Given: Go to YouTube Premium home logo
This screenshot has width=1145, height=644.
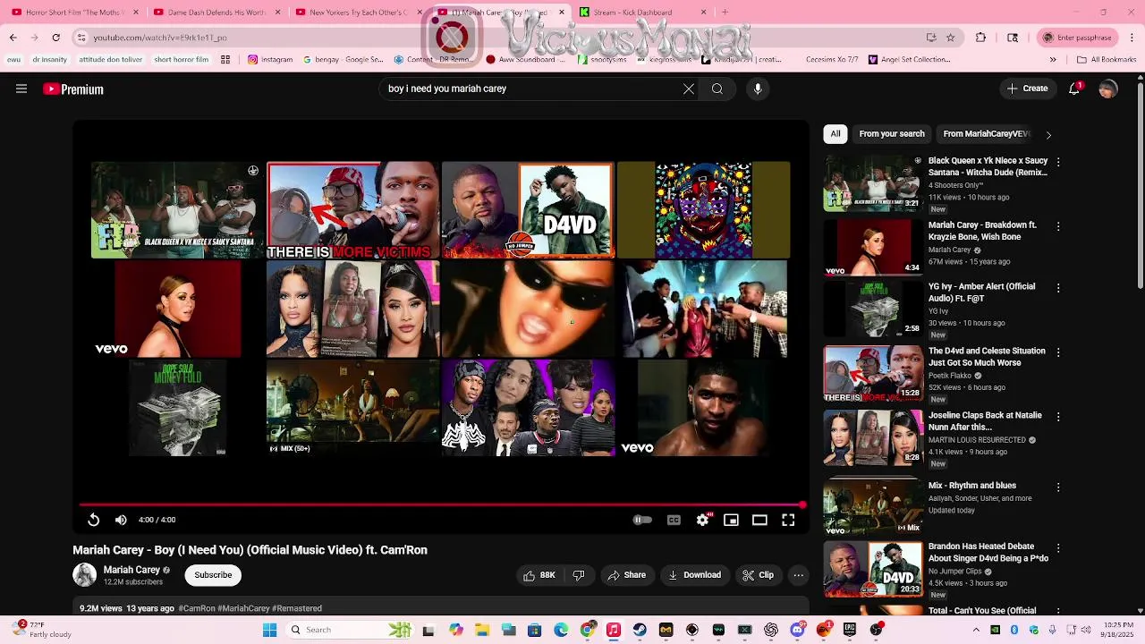Looking at the screenshot, I should pos(73,89).
